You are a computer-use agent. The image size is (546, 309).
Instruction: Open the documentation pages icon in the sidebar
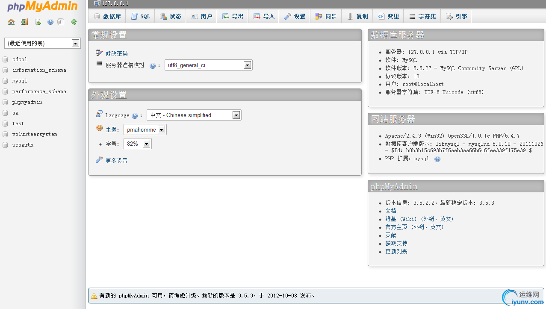61,22
